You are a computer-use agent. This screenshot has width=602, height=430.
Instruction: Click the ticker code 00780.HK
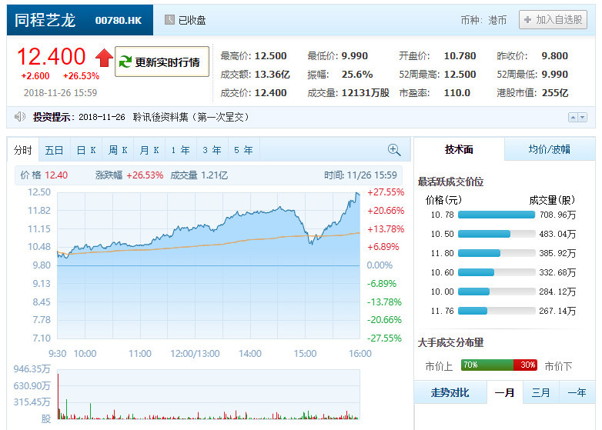pyautogui.click(x=119, y=20)
